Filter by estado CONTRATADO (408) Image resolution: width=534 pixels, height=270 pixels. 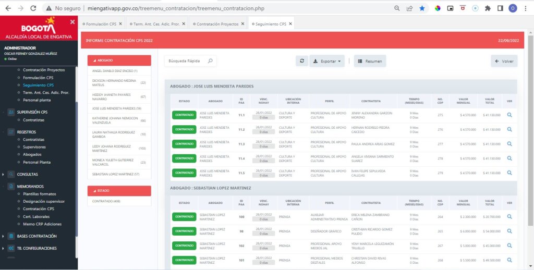(119, 201)
